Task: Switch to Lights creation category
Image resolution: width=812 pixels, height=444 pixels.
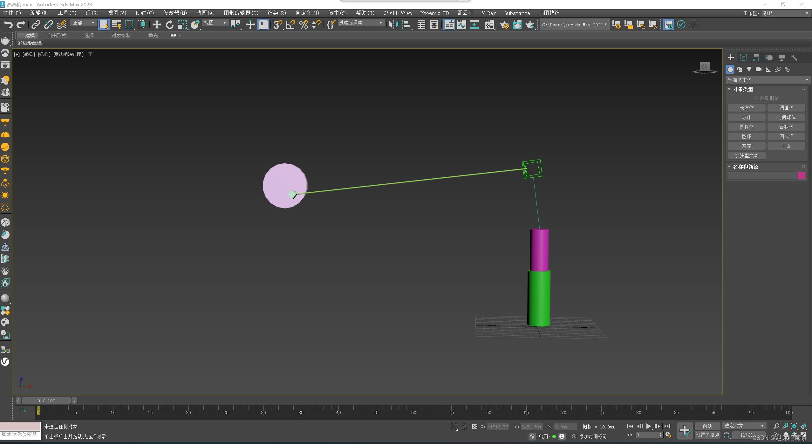Action: tap(749, 69)
